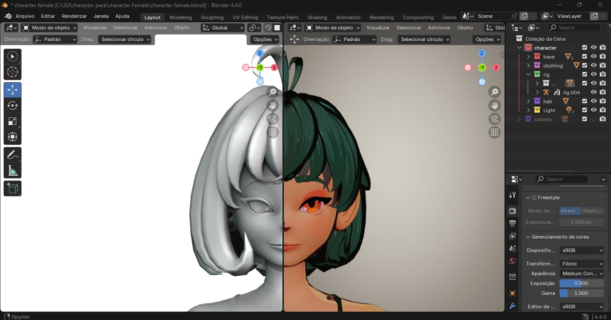Open the Selecionar círculo drag dropdown in gray viewport

pyautogui.click(x=125, y=39)
